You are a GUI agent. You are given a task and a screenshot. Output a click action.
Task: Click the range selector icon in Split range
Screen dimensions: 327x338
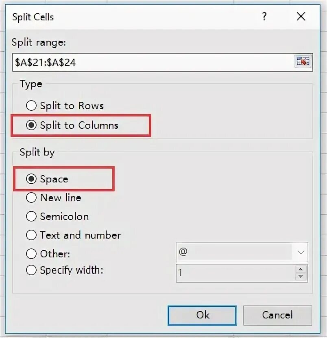click(x=303, y=61)
